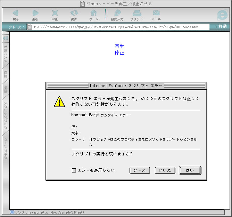The width and height of the screenshot is (232, 217).
Task: Click the アドレス: label
Action: point(16,27)
